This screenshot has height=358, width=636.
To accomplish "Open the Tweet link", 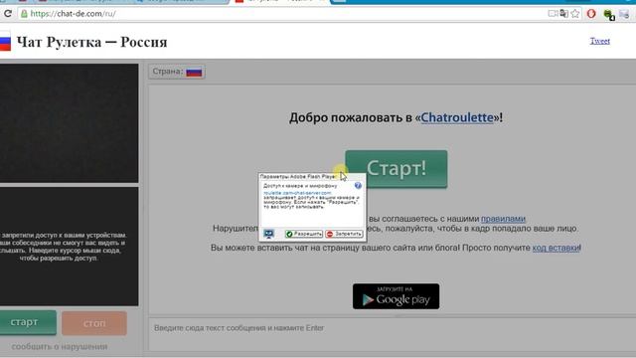I will coord(600,41).
